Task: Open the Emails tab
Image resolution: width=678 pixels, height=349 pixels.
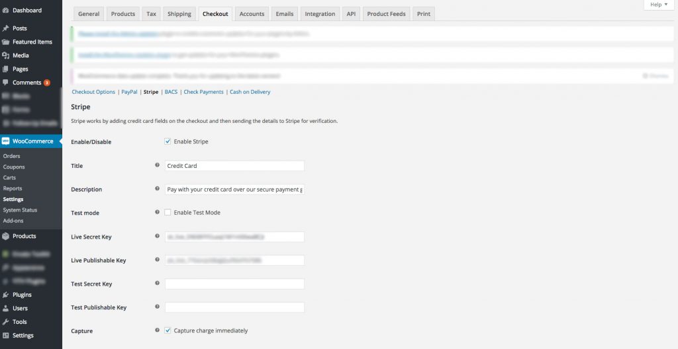Action: click(x=285, y=14)
